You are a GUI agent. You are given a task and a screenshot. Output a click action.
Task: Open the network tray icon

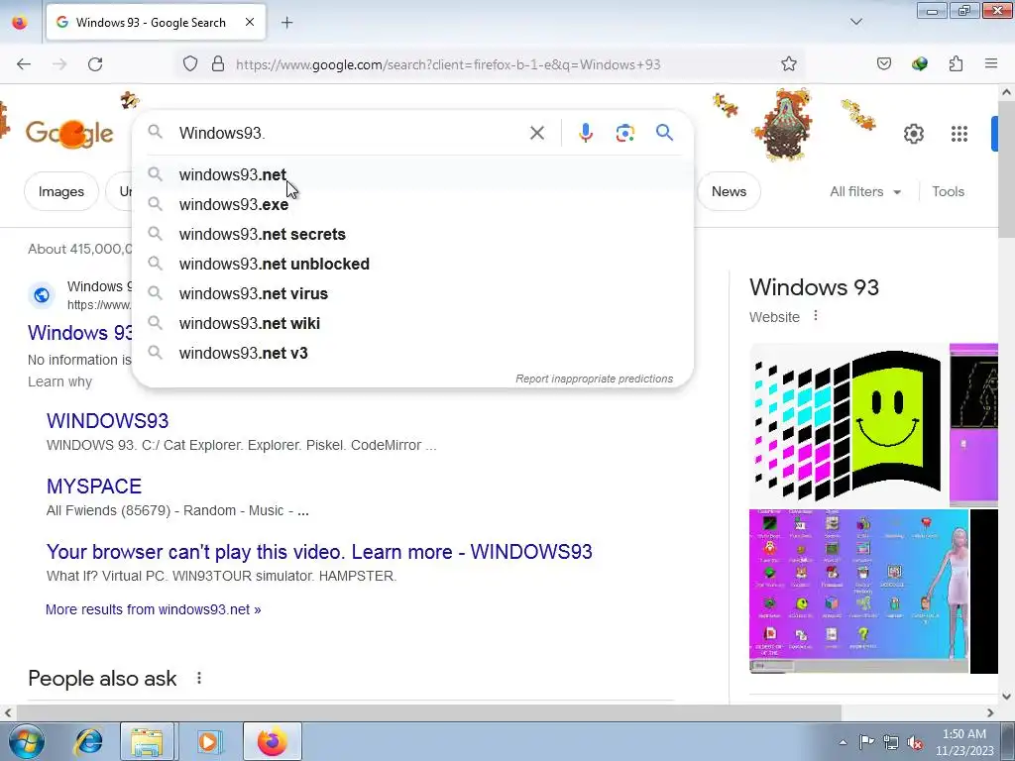pyautogui.click(x=891, y=742)
